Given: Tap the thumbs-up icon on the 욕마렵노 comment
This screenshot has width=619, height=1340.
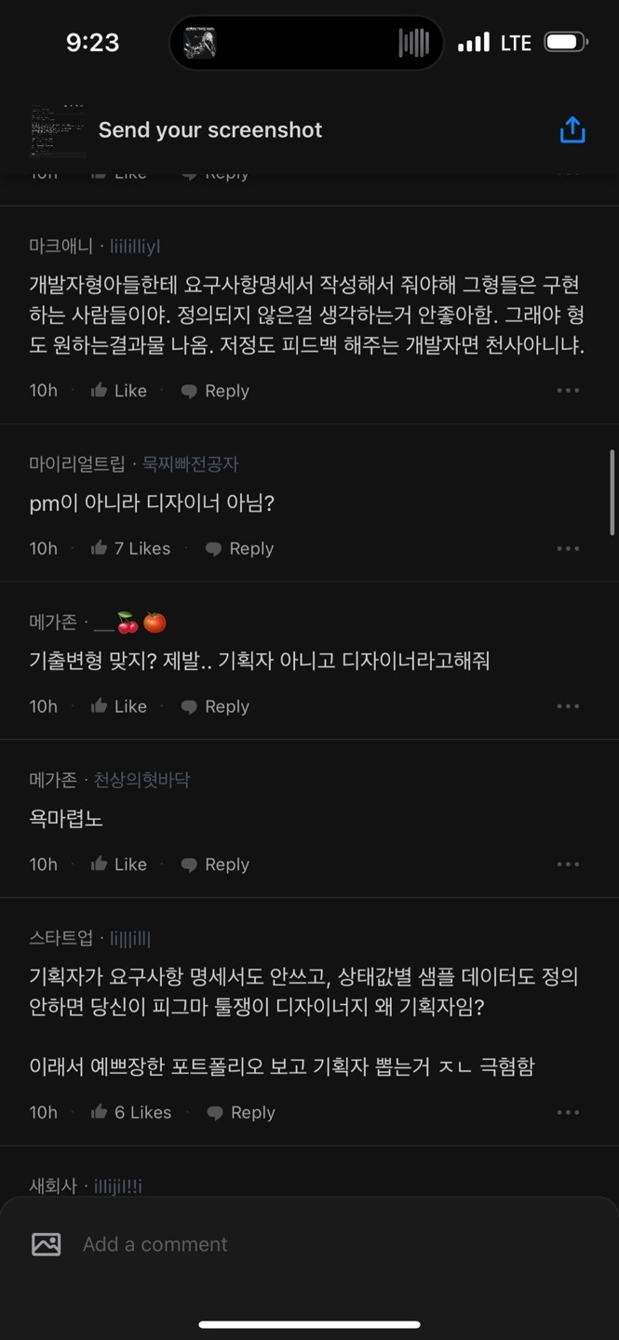Looking at the screenshot, I should point(100,864).
